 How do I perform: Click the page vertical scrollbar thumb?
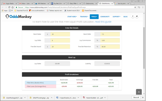coord(144,48)
